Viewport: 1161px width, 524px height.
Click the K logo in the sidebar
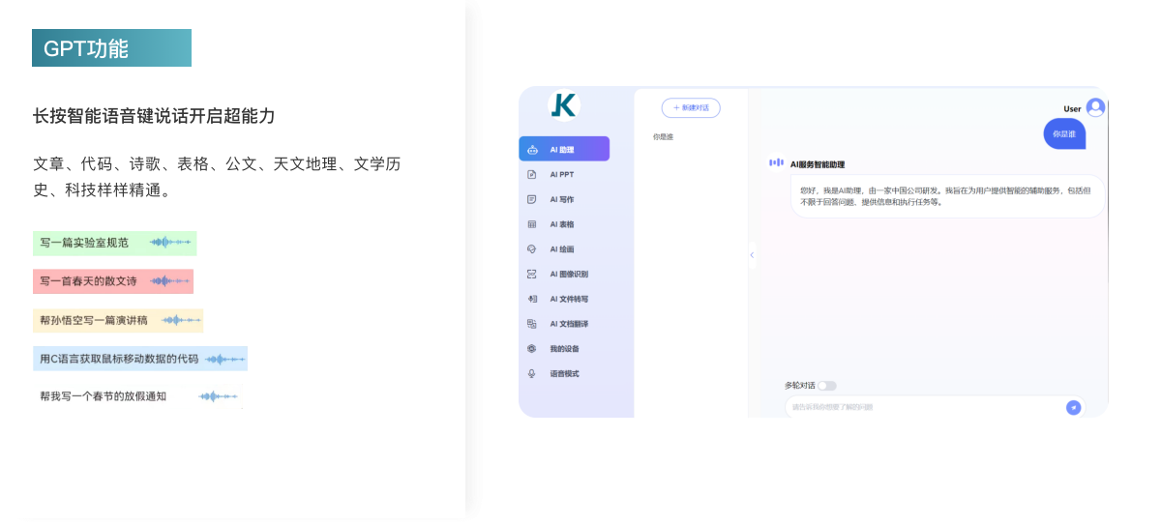pos(562,105)
